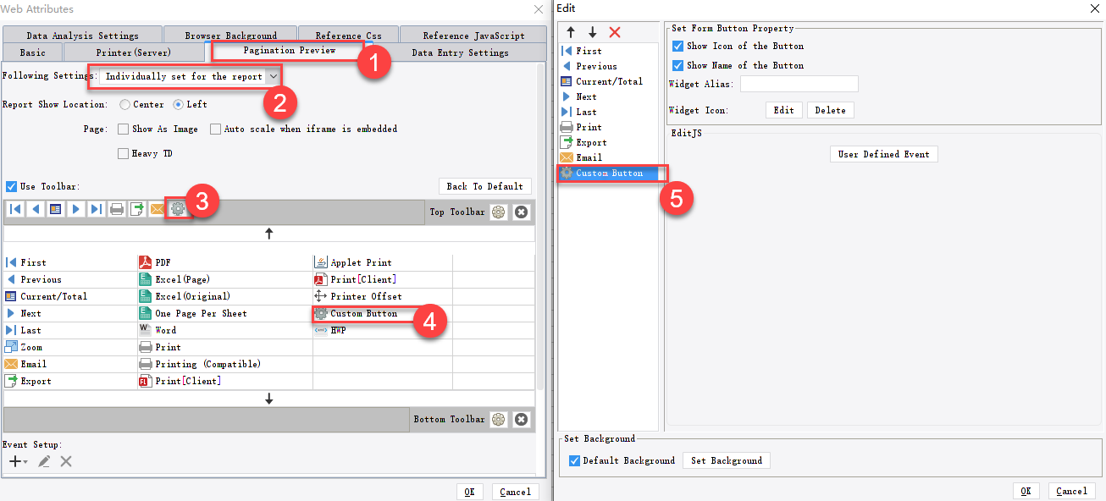1106x501 pixels.
Task: Open add event dropdown plus button
Action: pos(18,461)
